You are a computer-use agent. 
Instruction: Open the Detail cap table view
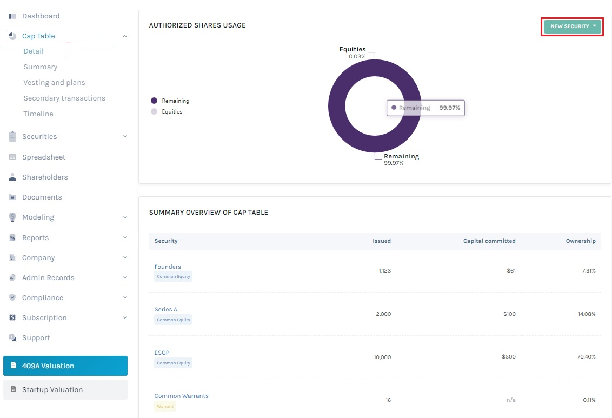coord(34,51)
